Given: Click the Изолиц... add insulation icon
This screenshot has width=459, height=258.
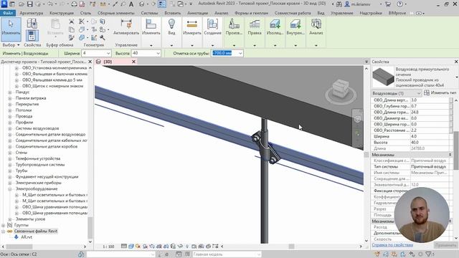Looking at the screenshot, I should pos(275,27).
